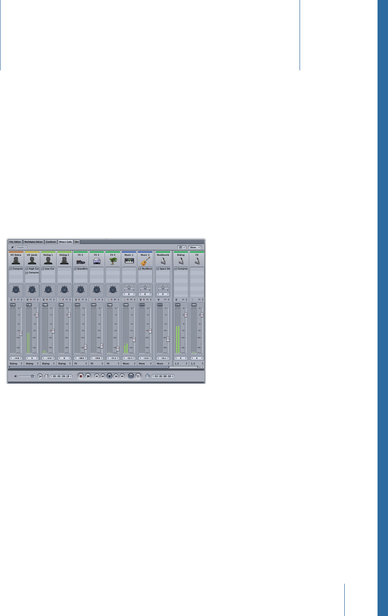388x616 pixels.
Task: Click the car icon on FX 3
Action: 97,261
